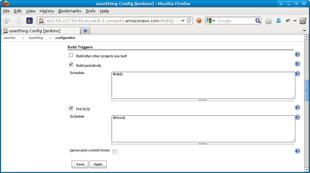Go back using the browser back arrow
This screenshot has width=310, height=173.
pyautogui.click(x=7, y=20)
